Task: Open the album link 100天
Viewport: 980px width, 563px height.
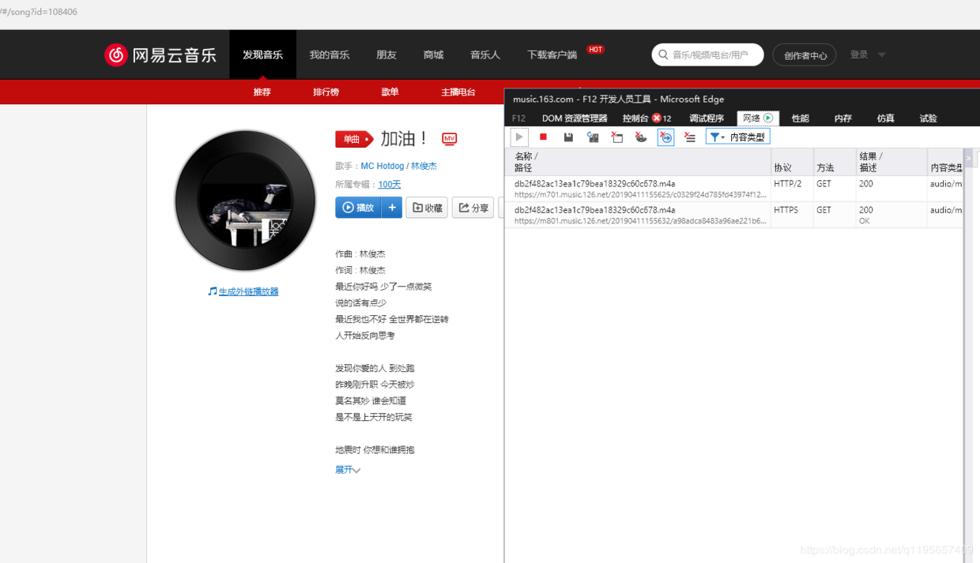Action: [389, 184]
